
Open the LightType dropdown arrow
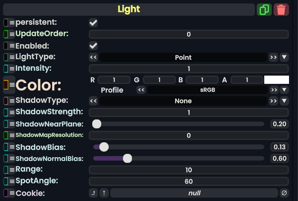[285, 57]
